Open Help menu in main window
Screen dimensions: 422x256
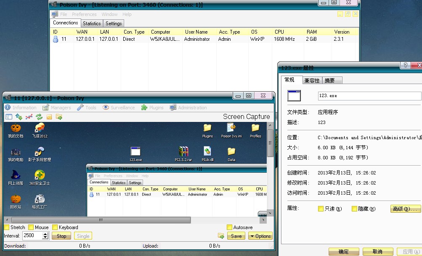127,14
